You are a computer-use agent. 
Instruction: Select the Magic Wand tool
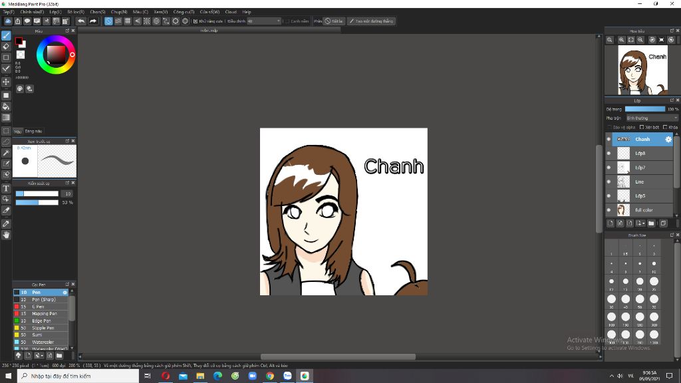6,153
